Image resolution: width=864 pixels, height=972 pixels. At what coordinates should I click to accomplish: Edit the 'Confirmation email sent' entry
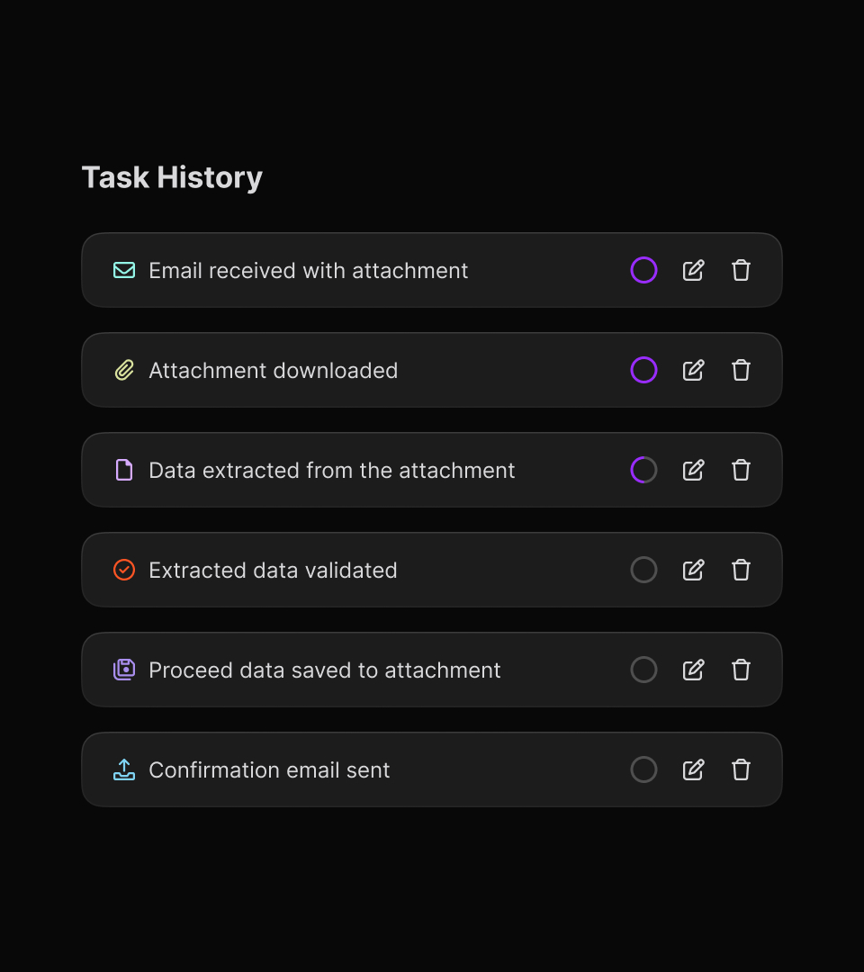(x=693, y=769)
